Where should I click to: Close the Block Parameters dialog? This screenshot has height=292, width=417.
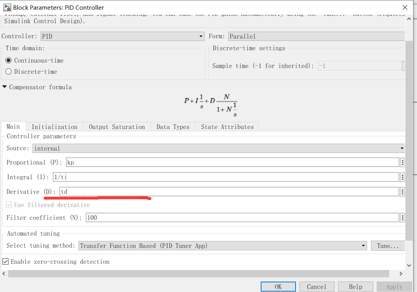point(405,7)
